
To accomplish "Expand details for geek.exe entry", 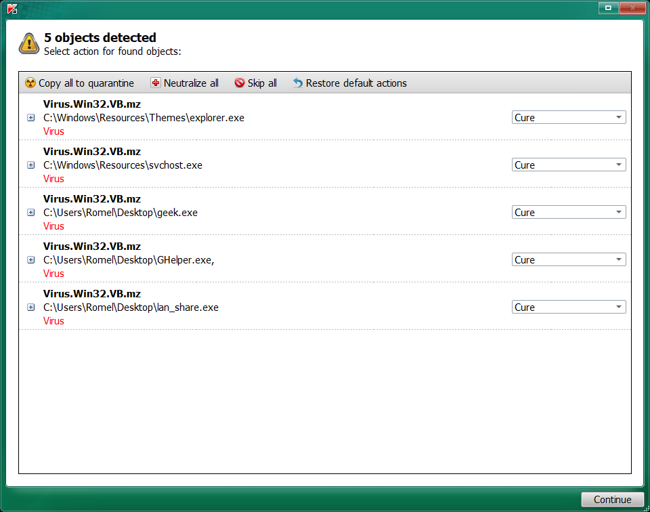I will [30, 212].
